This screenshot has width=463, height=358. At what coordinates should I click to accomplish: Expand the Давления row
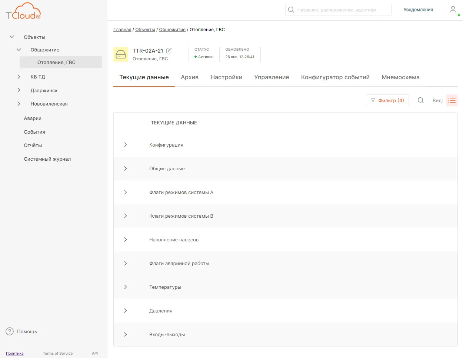[x=126, y=311]
